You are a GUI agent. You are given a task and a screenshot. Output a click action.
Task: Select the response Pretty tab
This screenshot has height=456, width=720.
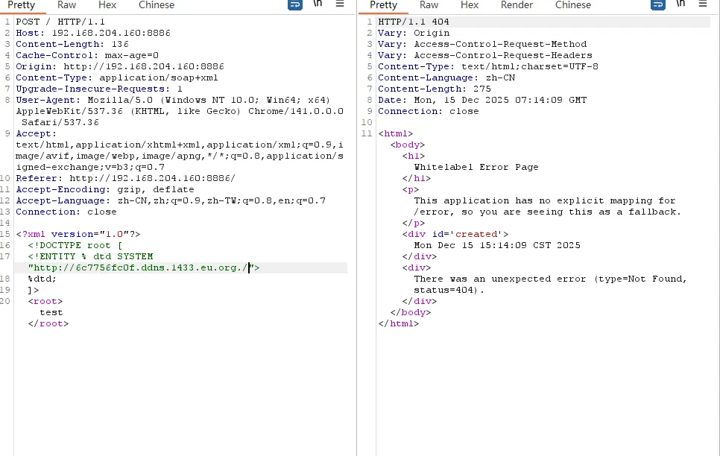[384, 5]
